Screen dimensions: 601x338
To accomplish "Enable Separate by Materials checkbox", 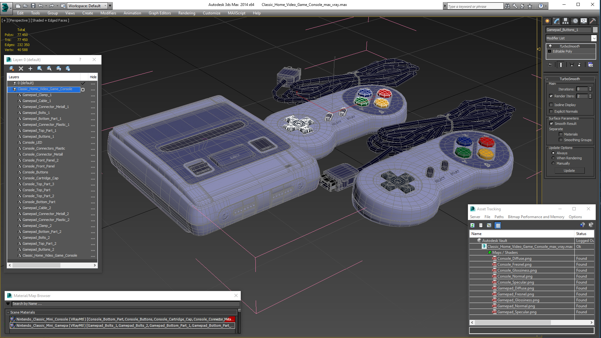I will click(561, 134).
